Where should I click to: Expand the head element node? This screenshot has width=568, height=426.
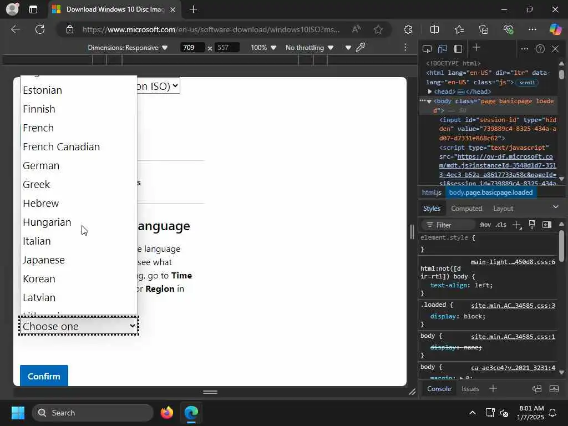click(x=430, y=92)
